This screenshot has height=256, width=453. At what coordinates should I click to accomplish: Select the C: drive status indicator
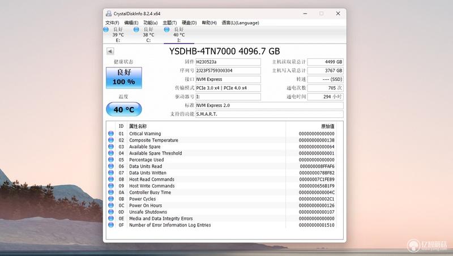[136, 29]
